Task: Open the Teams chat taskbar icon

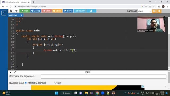Action: (81, 93)
